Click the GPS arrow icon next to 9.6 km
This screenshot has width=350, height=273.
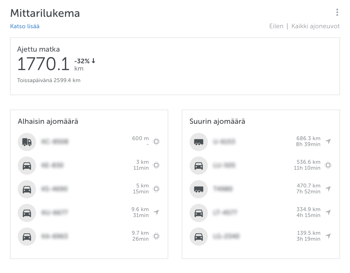[x=156, y=212]
